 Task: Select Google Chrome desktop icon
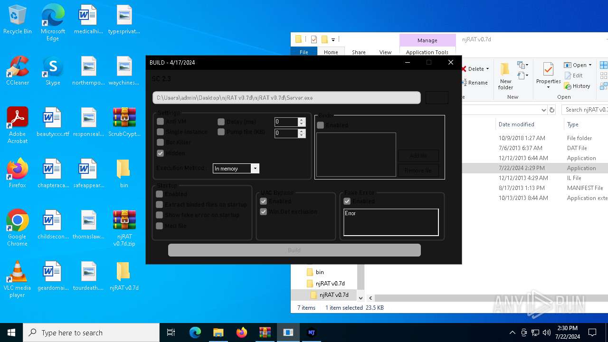pyautogui.click(x=18, y=228)
